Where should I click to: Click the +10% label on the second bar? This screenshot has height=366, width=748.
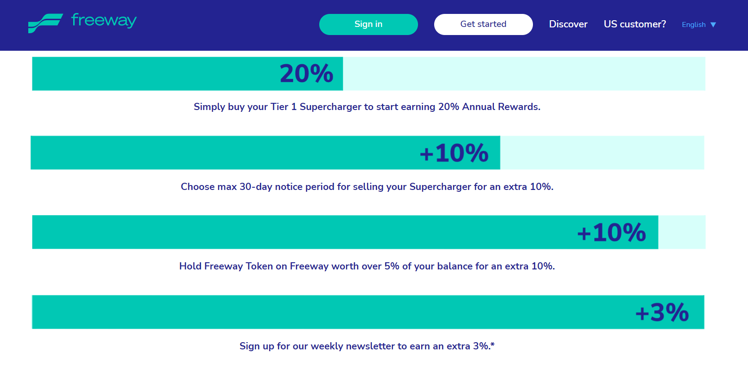click(454, 153)
